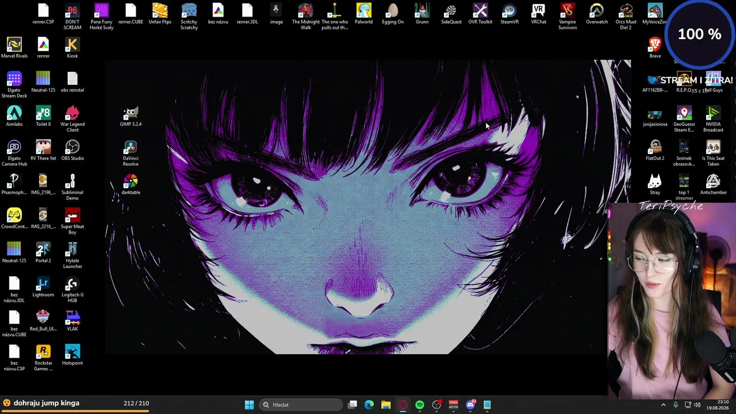The height and width of the screenshot is (414, 736).
Task: Select the darktable desktop shortcut
Action: coord(131,185)
